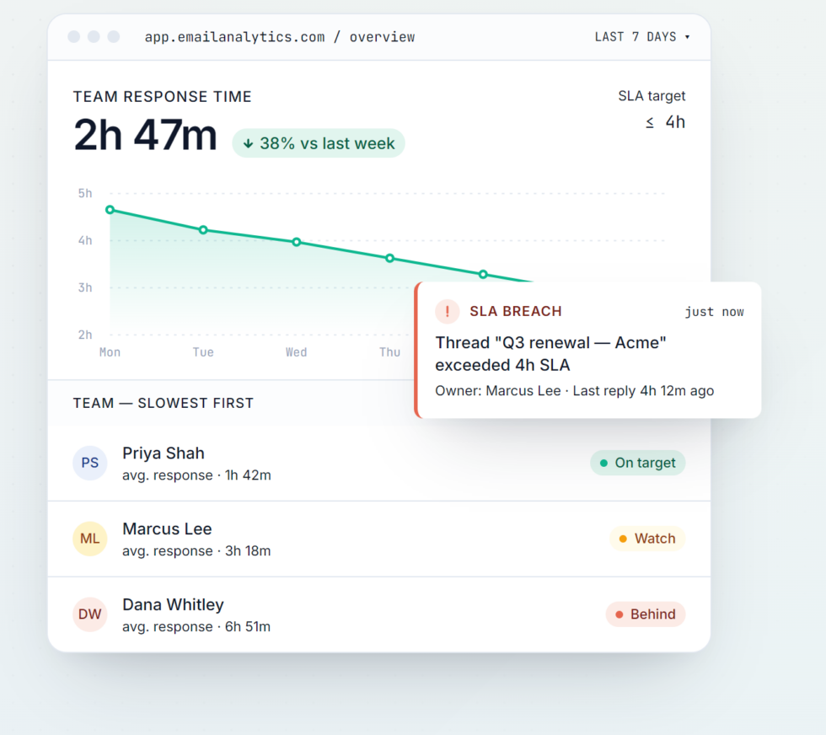Select the Tuesday data point on chart

[x=203, y=230]
